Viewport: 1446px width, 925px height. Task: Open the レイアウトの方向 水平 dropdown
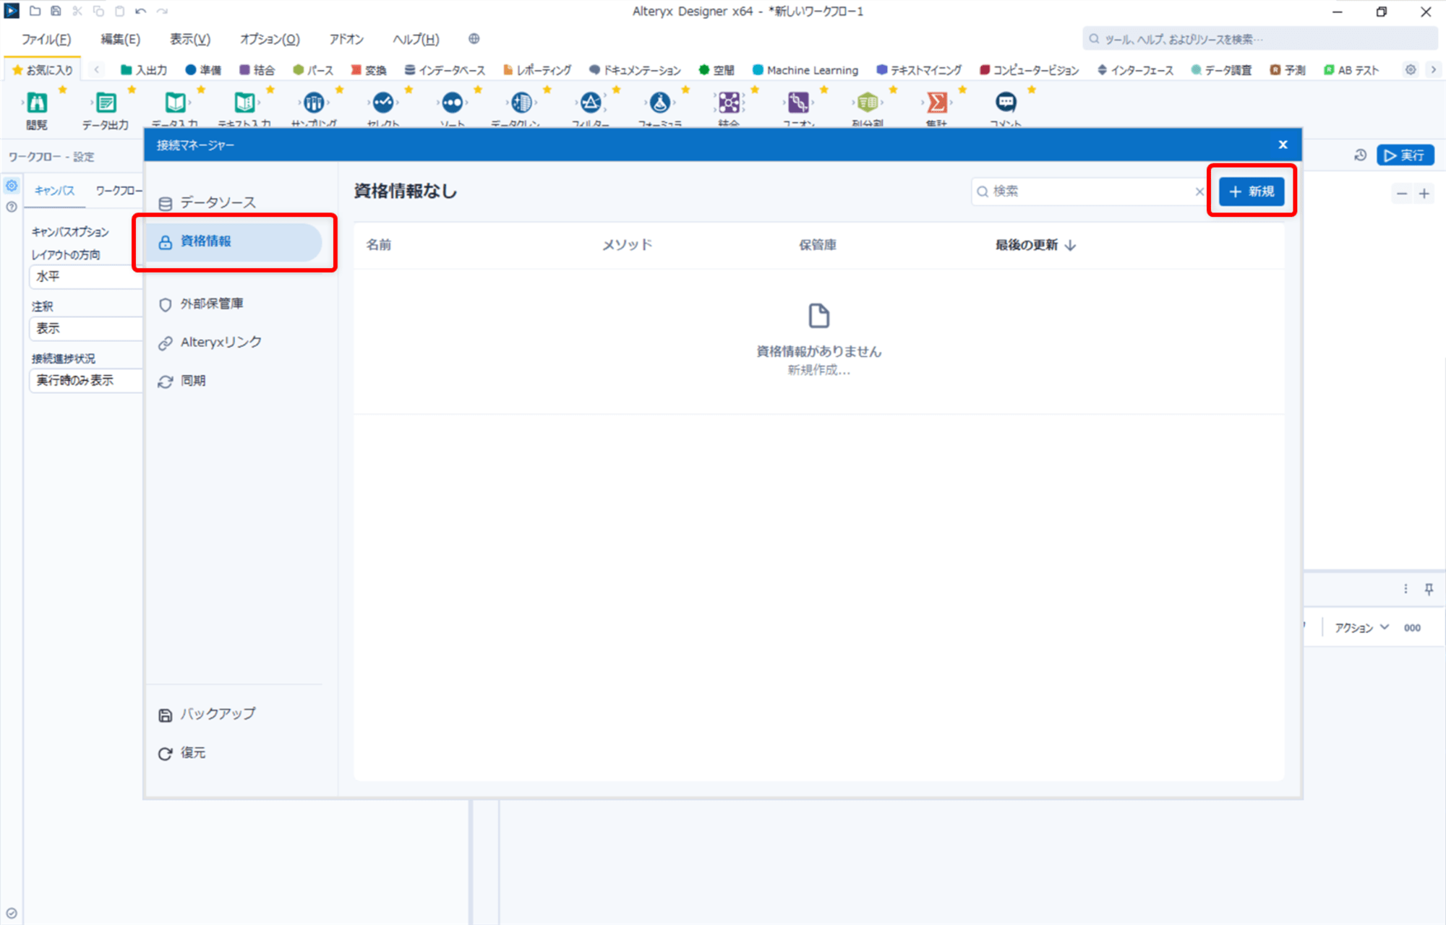point(86,276)
